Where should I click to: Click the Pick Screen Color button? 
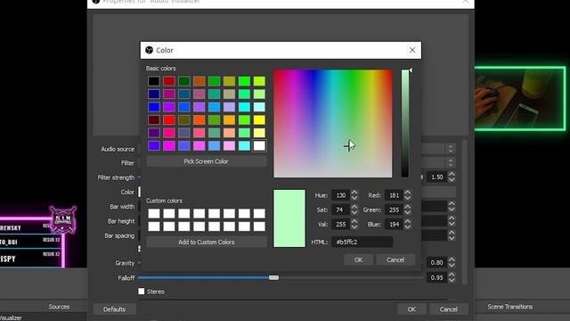click(206, 161)
